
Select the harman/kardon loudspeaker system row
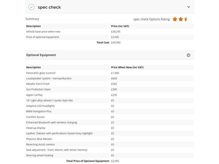pyautogui.click(x=109, y=79)
